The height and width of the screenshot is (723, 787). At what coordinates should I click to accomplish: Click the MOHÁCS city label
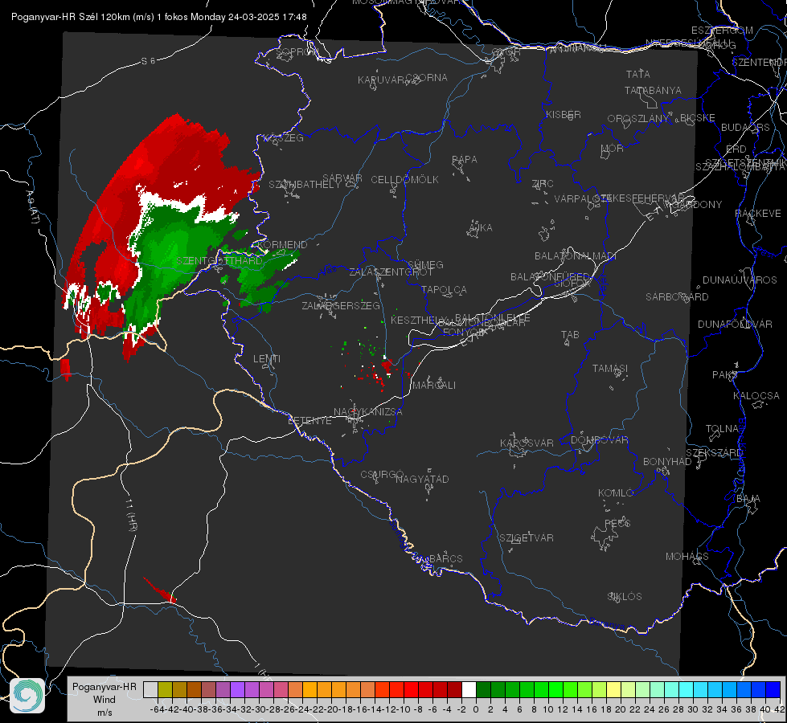coord(687,557)
